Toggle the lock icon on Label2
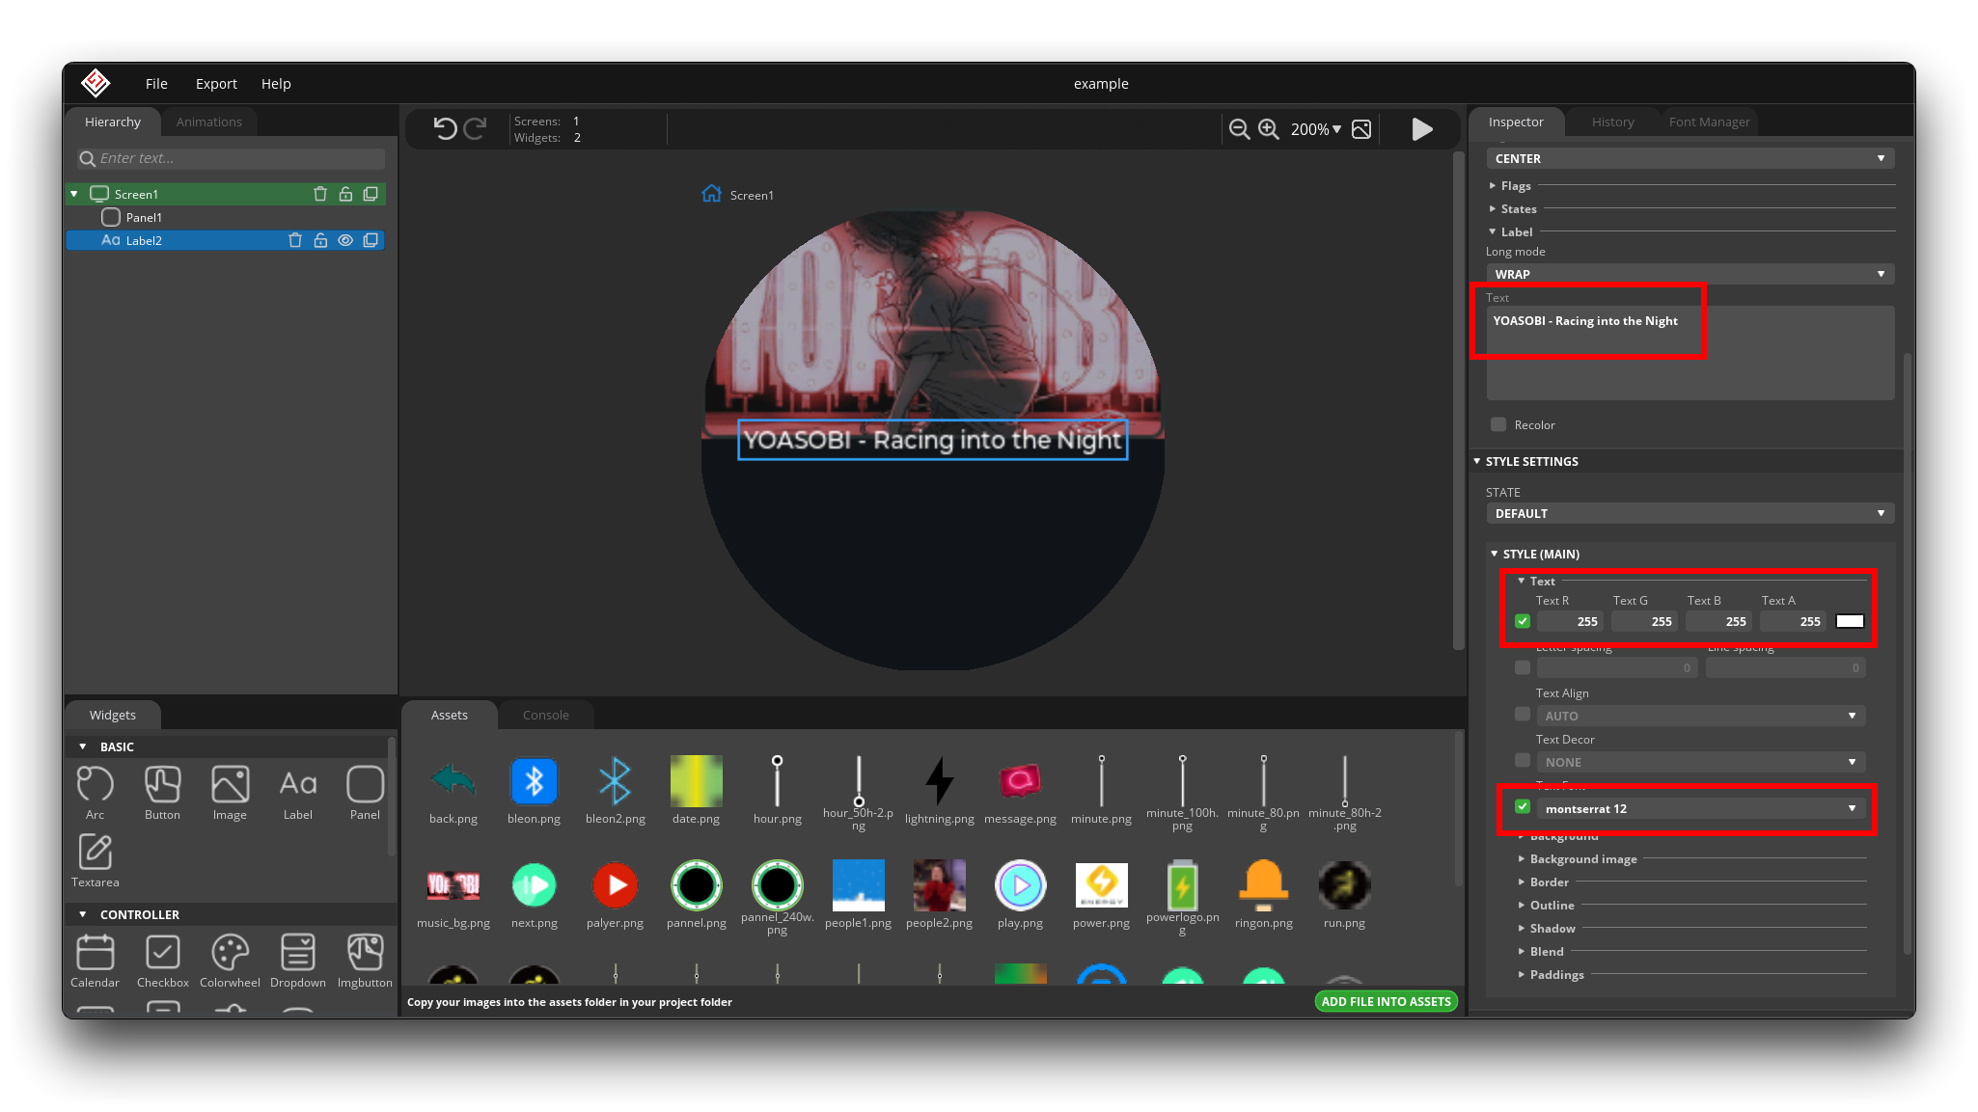 pyautogui.click(x=320, y=240)
